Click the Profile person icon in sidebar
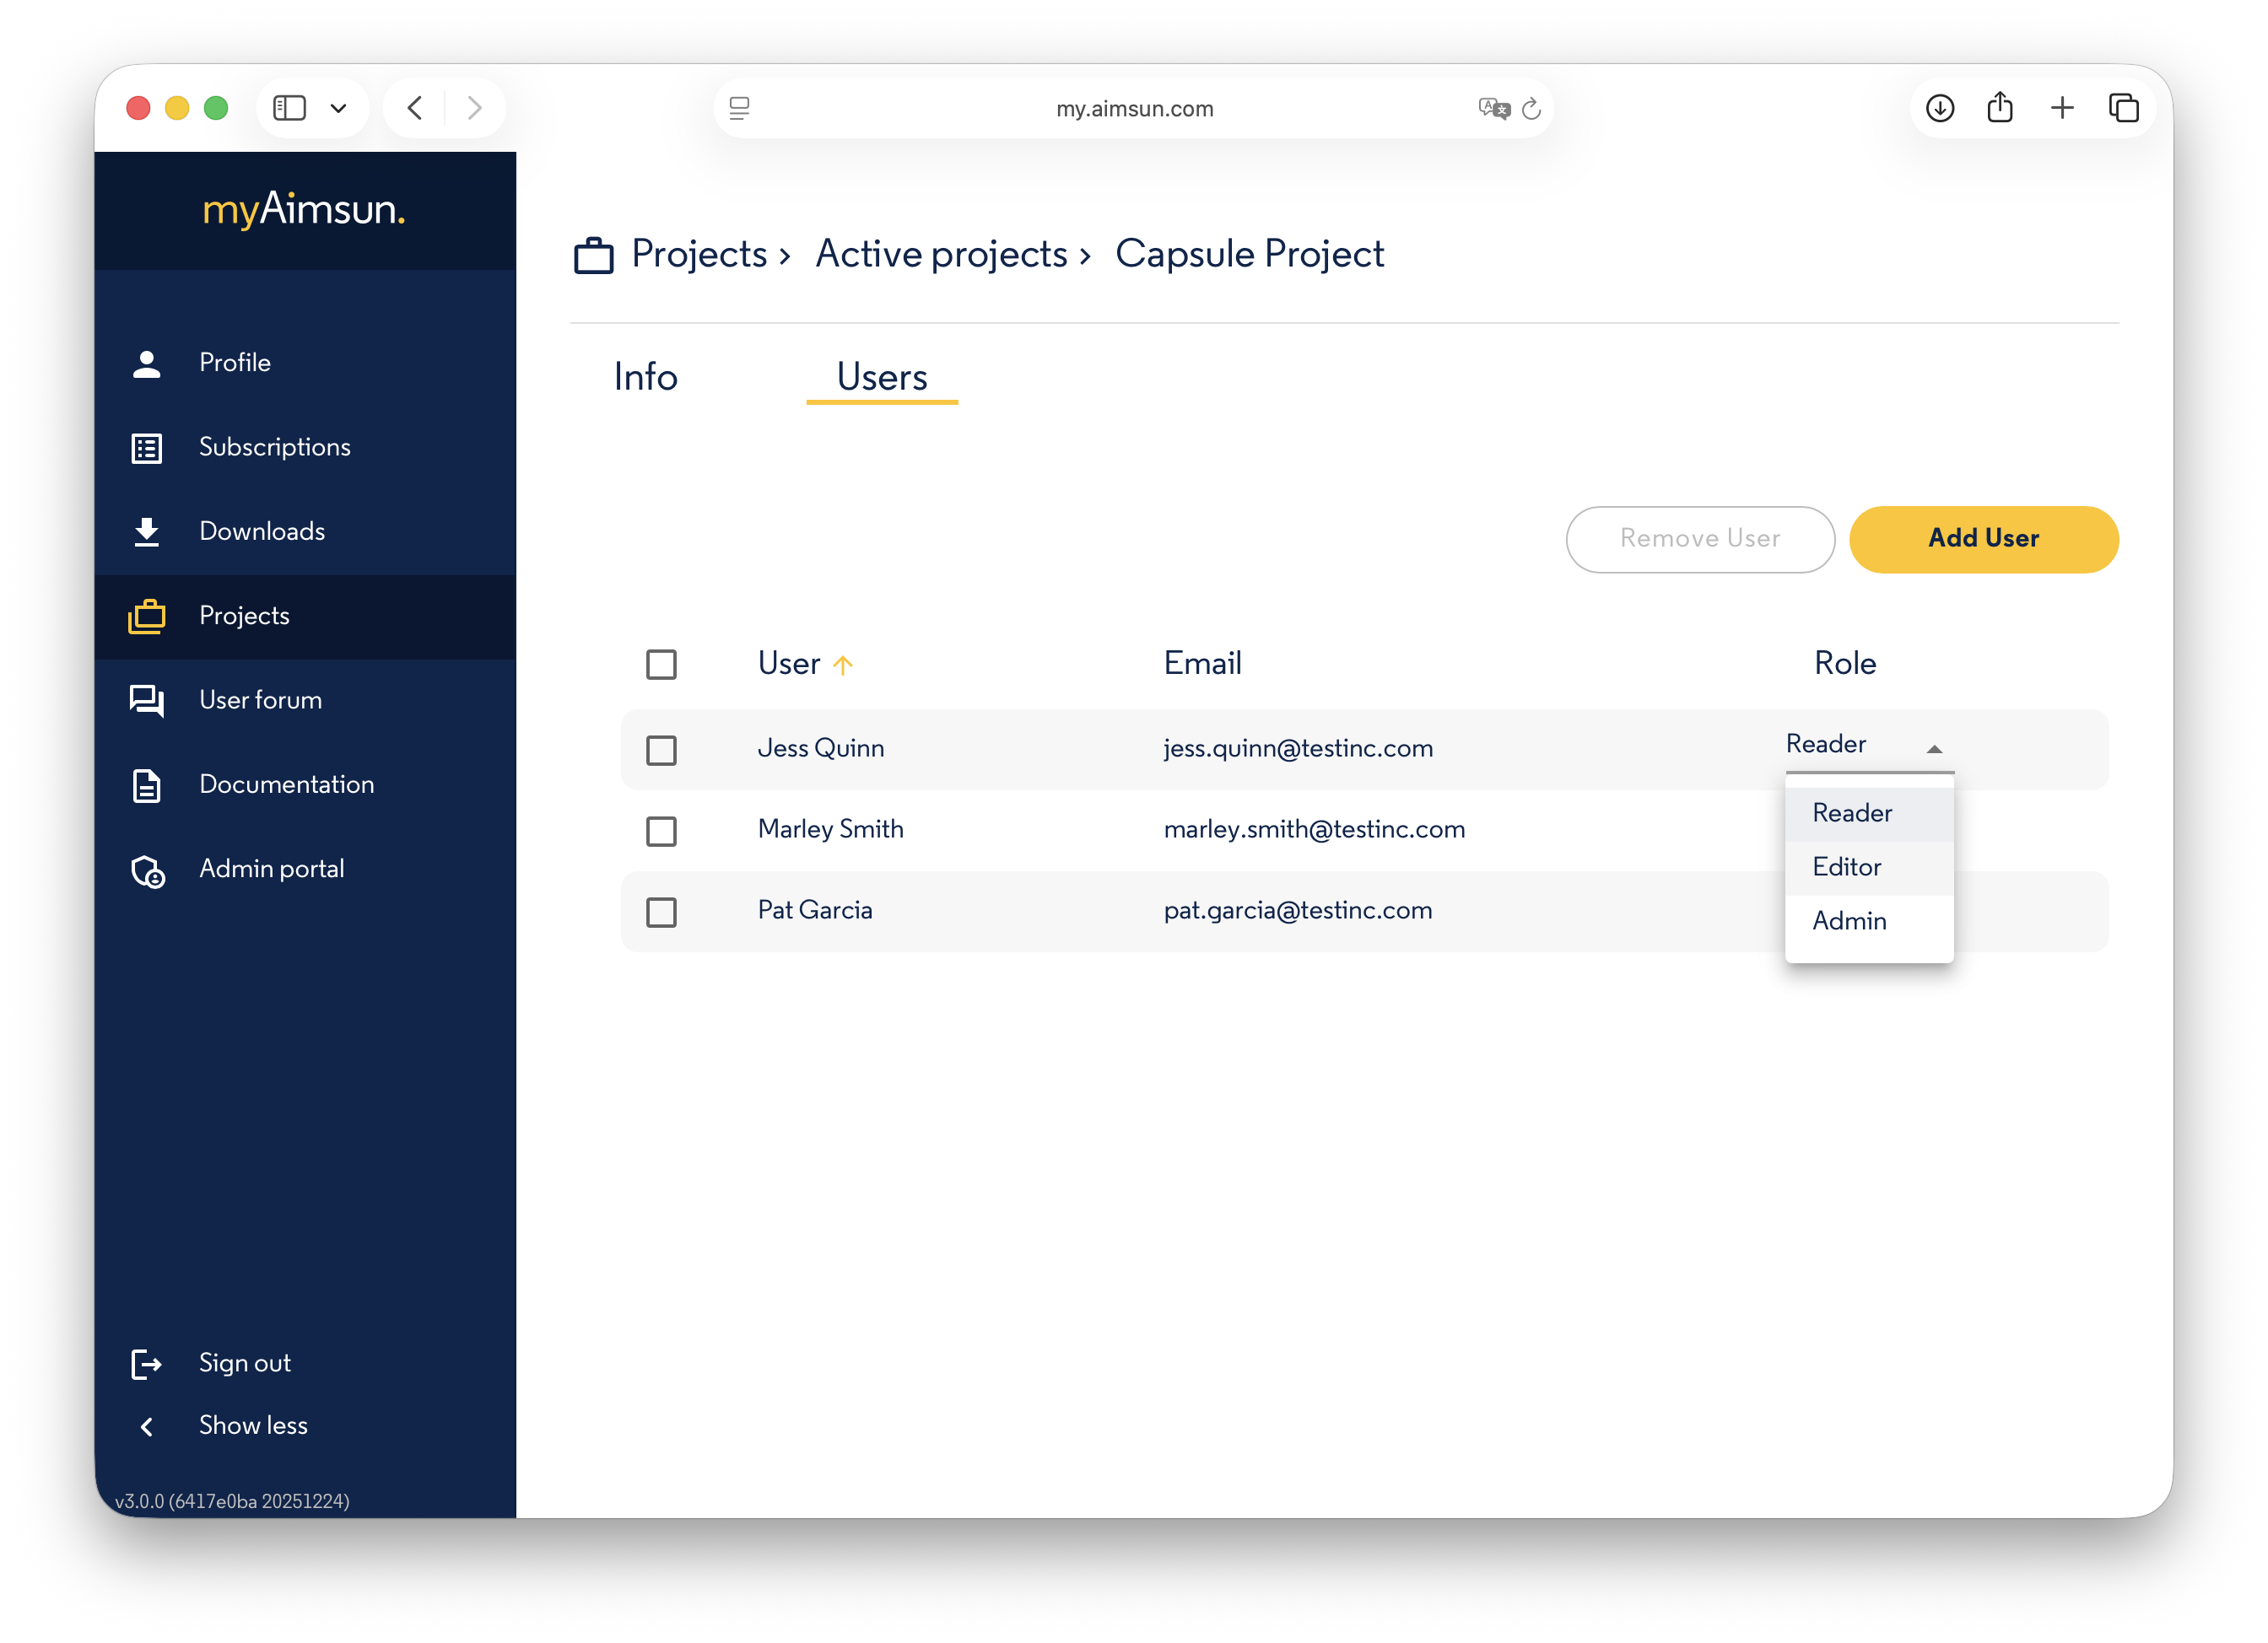 (147, 364)
